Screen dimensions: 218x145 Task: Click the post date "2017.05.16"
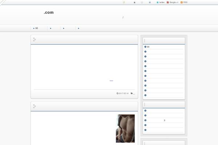(x=124, y=94)
